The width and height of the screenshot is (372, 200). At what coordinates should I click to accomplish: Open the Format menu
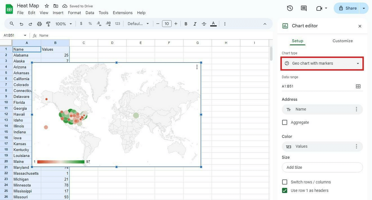tap(74, 13)
